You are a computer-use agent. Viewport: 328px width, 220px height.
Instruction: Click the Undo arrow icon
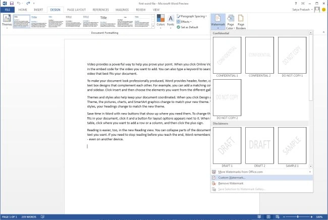click(19, 4)
